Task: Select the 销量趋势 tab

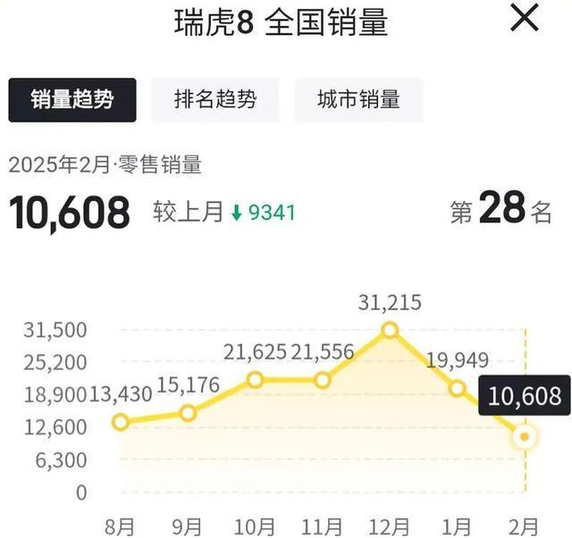Action: pyautogui.click(x=72, y=100)
